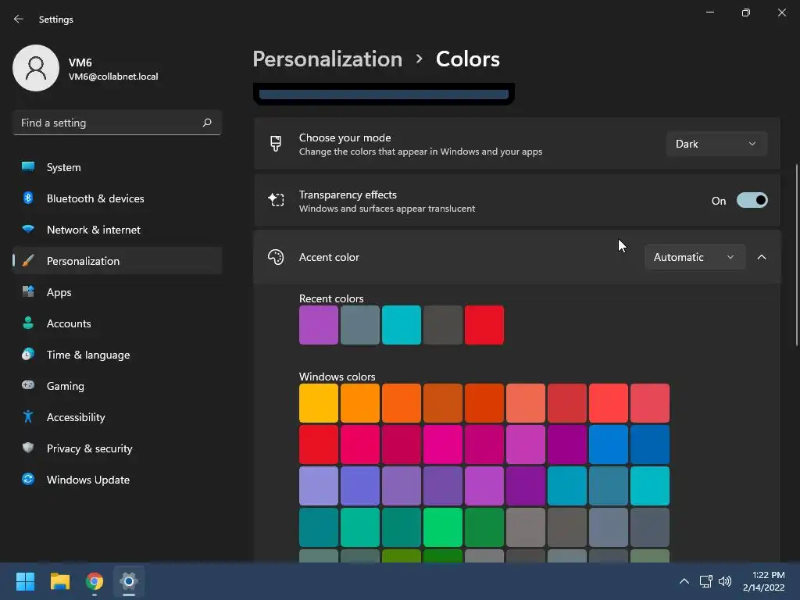800x600 pixels.
Task: Open Accounts settings
Action: click(117, 323)
